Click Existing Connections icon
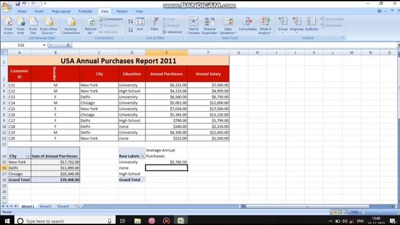Screen dimensions: 400x225 71,26
